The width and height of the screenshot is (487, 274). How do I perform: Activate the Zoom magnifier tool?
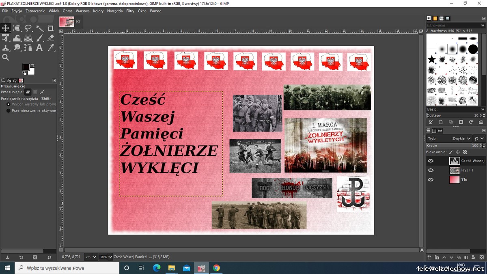point(6,57)
